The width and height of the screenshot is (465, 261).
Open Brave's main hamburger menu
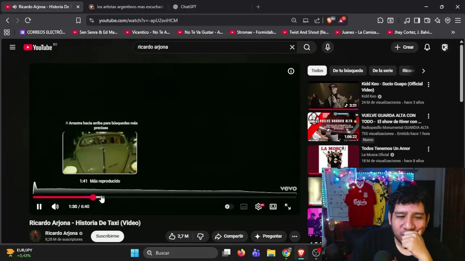point(458,21)
